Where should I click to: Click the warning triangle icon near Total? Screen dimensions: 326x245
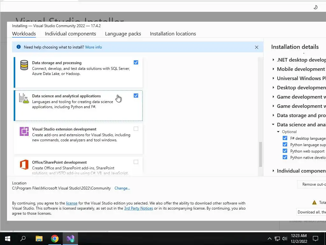point(314,202)
